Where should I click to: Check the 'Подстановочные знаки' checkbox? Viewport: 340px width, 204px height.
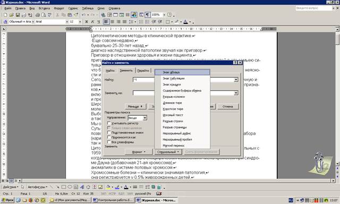point(109,132)
